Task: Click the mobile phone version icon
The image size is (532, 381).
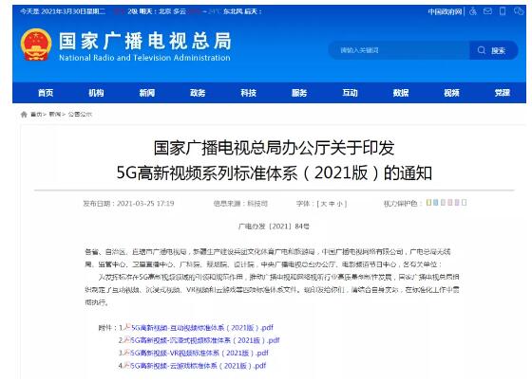Action: (503, 11)
